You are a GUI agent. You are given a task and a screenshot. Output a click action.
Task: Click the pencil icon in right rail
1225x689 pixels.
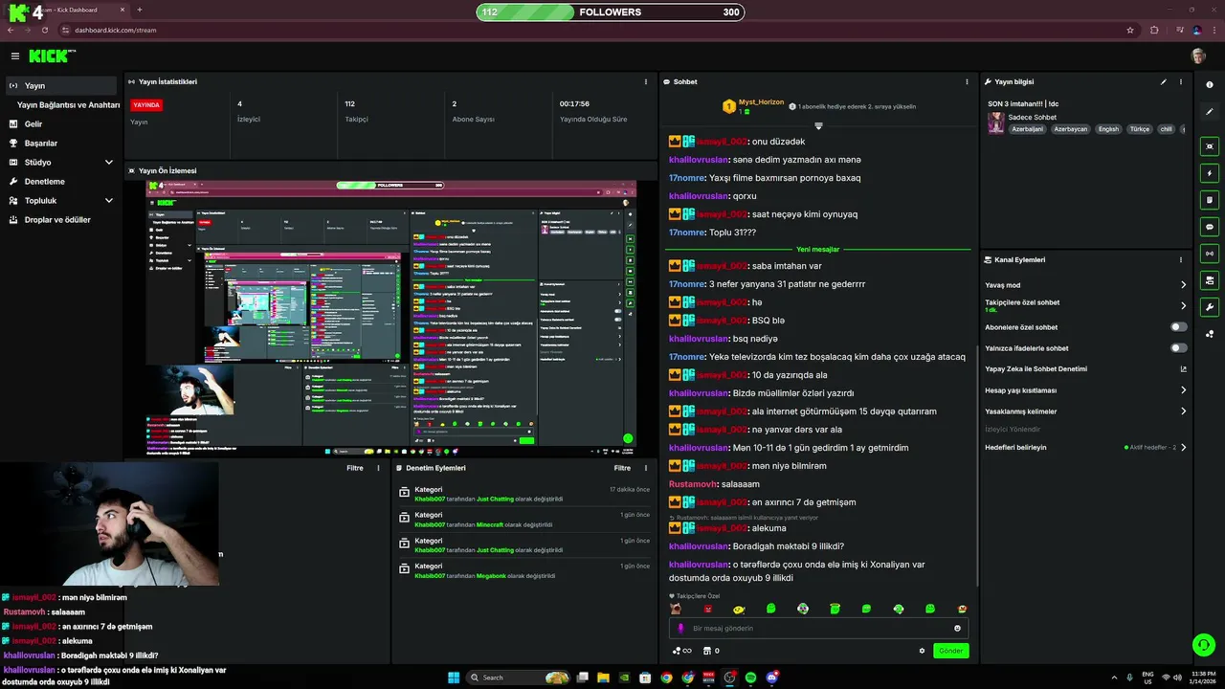[1210, 110]
